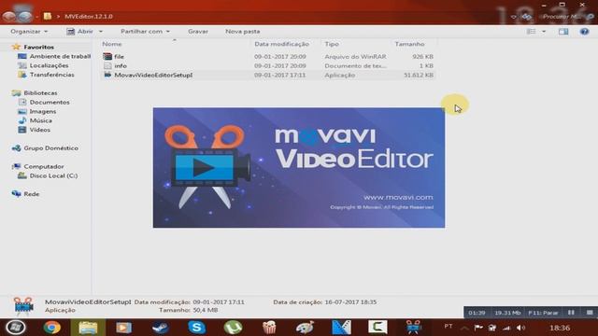
Task: Open the Help icon
Action: [x=584, y=31]
